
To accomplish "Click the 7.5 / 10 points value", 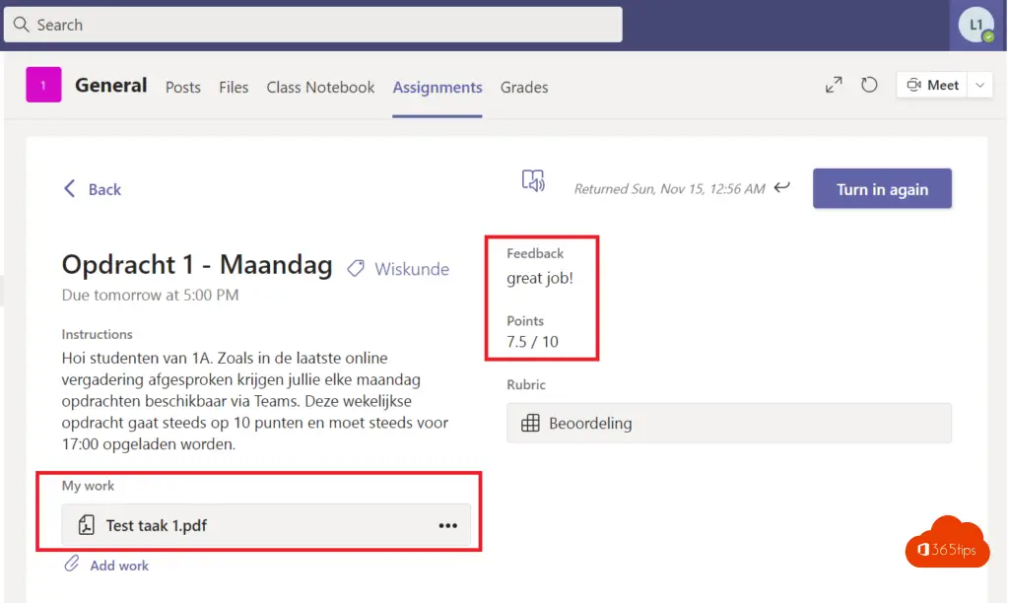I will [532, 342].
